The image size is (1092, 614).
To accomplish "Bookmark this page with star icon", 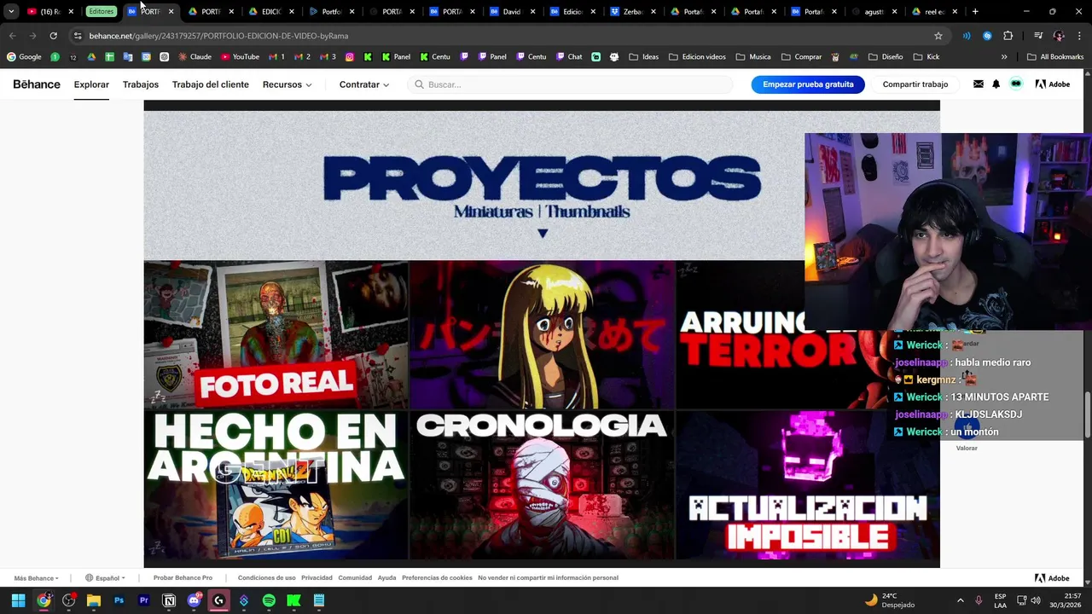I will click(938, 36).
